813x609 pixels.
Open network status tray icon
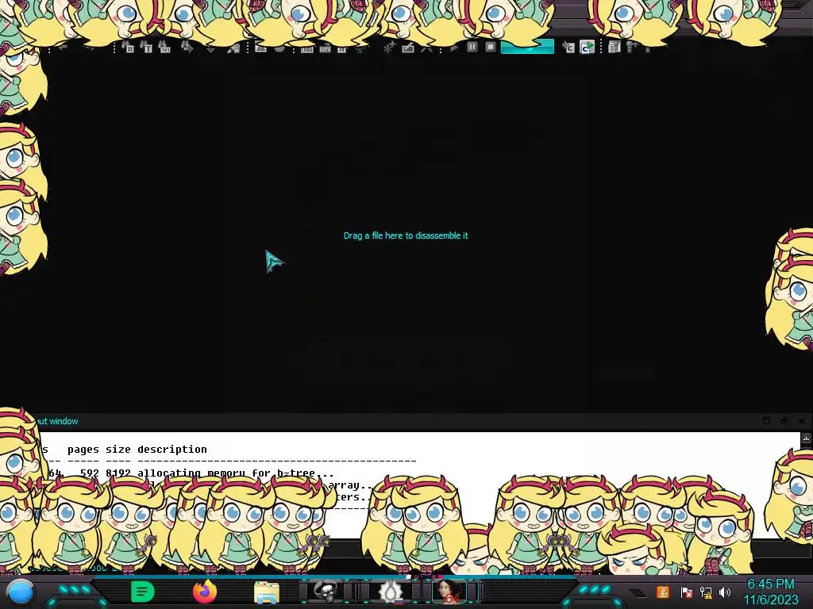pos(706,592)
